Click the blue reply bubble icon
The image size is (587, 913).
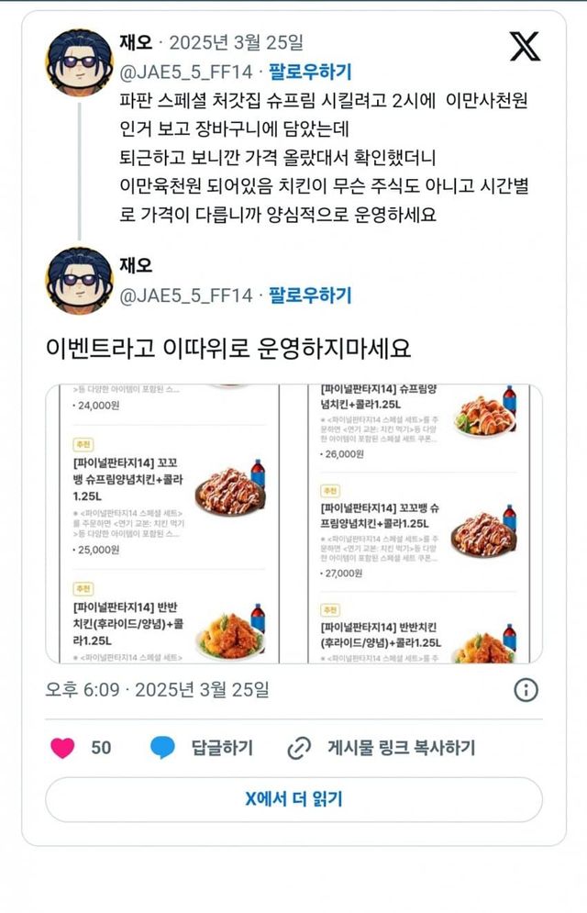162,747
